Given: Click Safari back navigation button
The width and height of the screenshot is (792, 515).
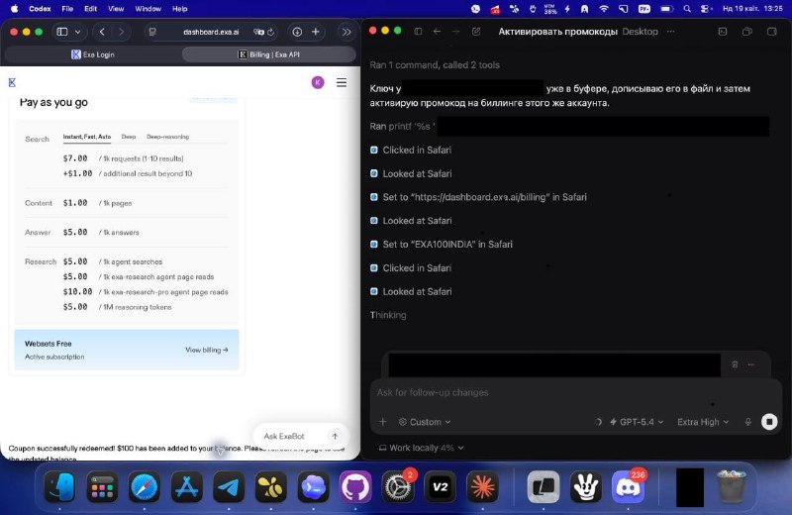Looking at the screenshot, I should 102,32.
